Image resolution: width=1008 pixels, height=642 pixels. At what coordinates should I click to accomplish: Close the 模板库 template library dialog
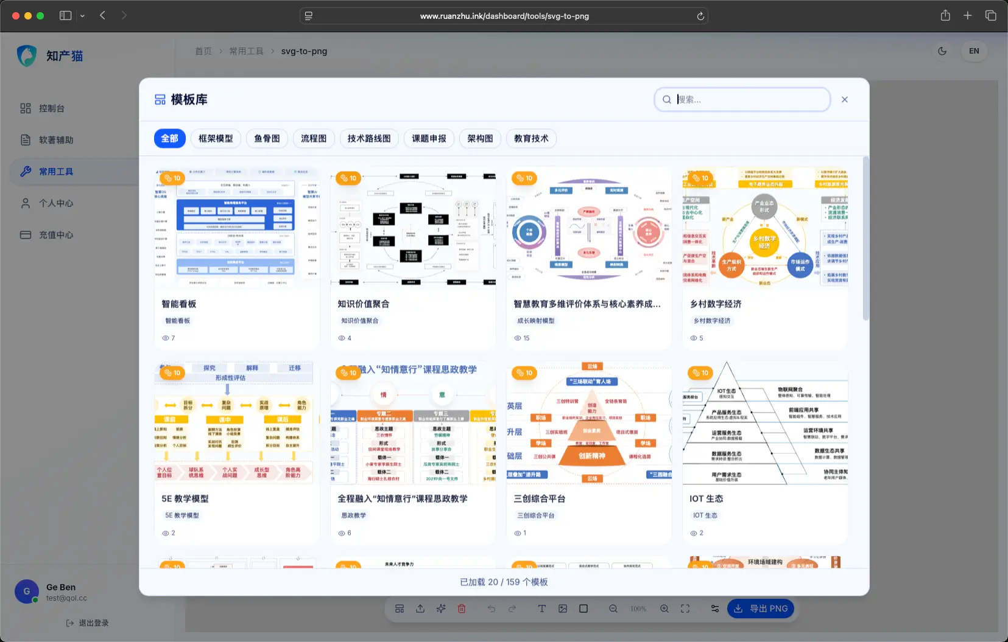[x=844, y=100]
